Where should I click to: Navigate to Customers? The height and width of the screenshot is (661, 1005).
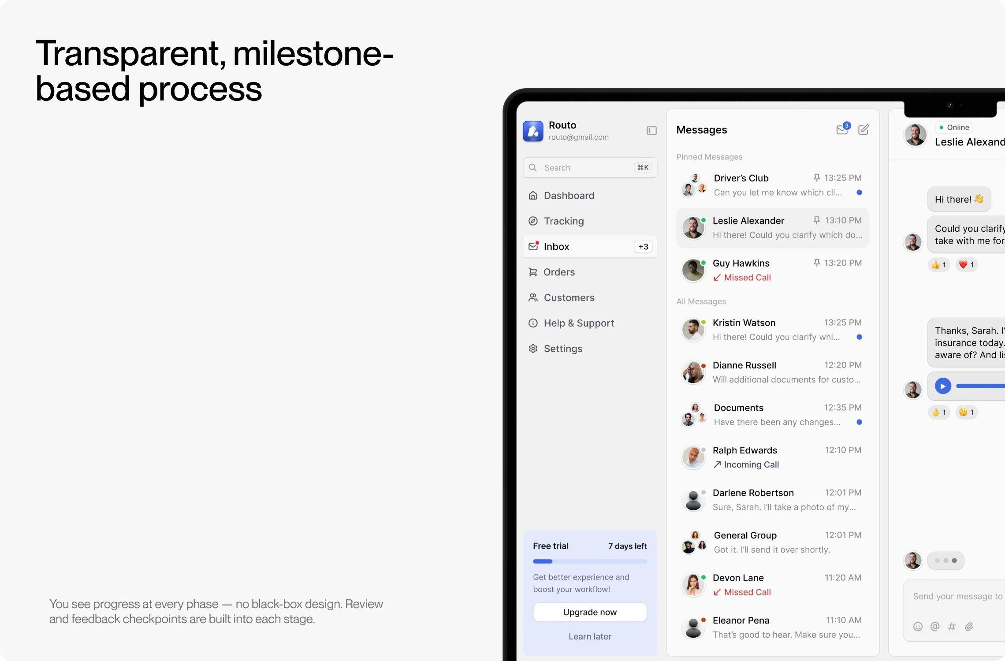click(590, 297)
